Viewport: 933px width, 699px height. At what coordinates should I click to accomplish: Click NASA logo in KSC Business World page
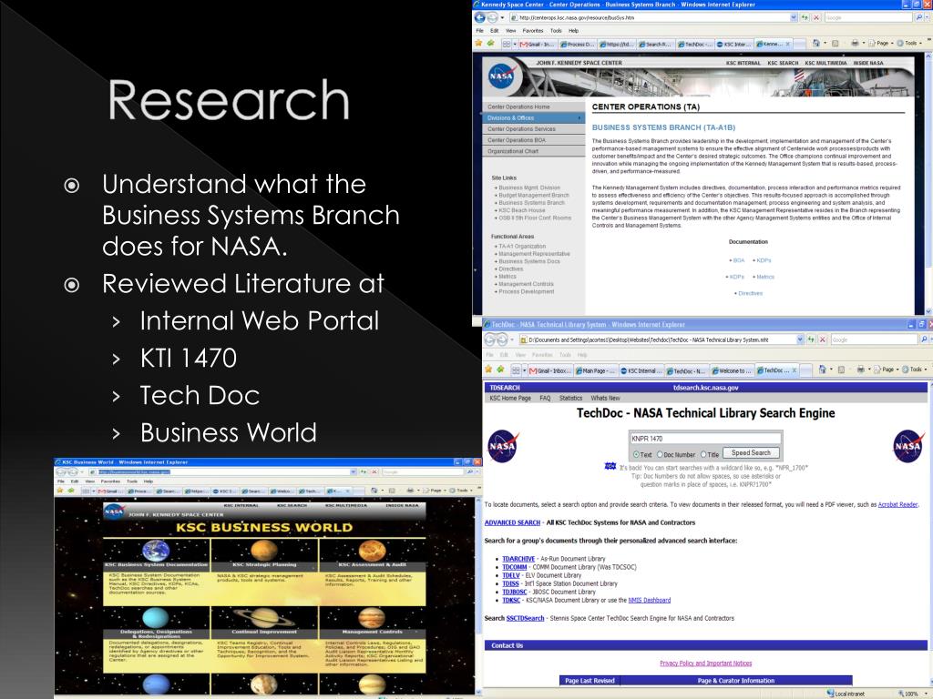[114, 512]
